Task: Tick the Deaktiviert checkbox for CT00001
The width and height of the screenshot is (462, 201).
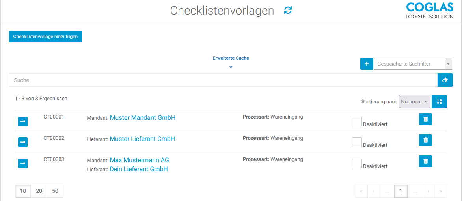Action: (x=357, y=122)
